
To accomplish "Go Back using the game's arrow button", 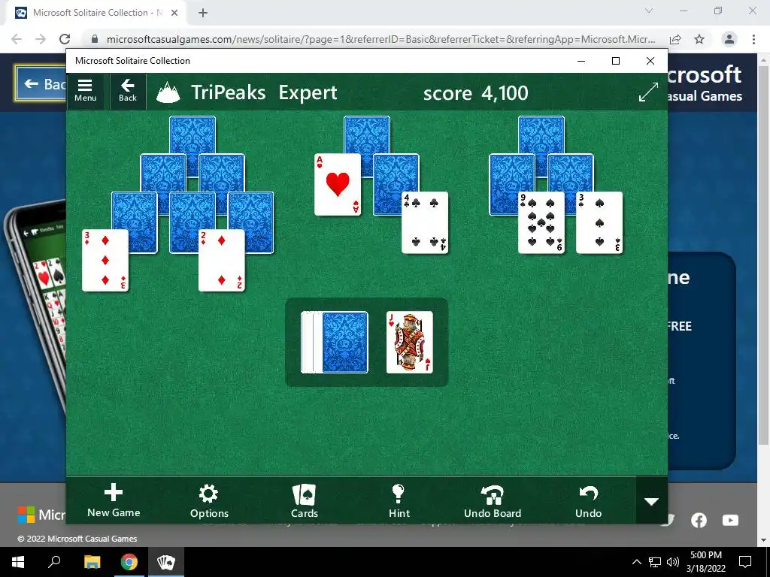I will pos(128,91).
